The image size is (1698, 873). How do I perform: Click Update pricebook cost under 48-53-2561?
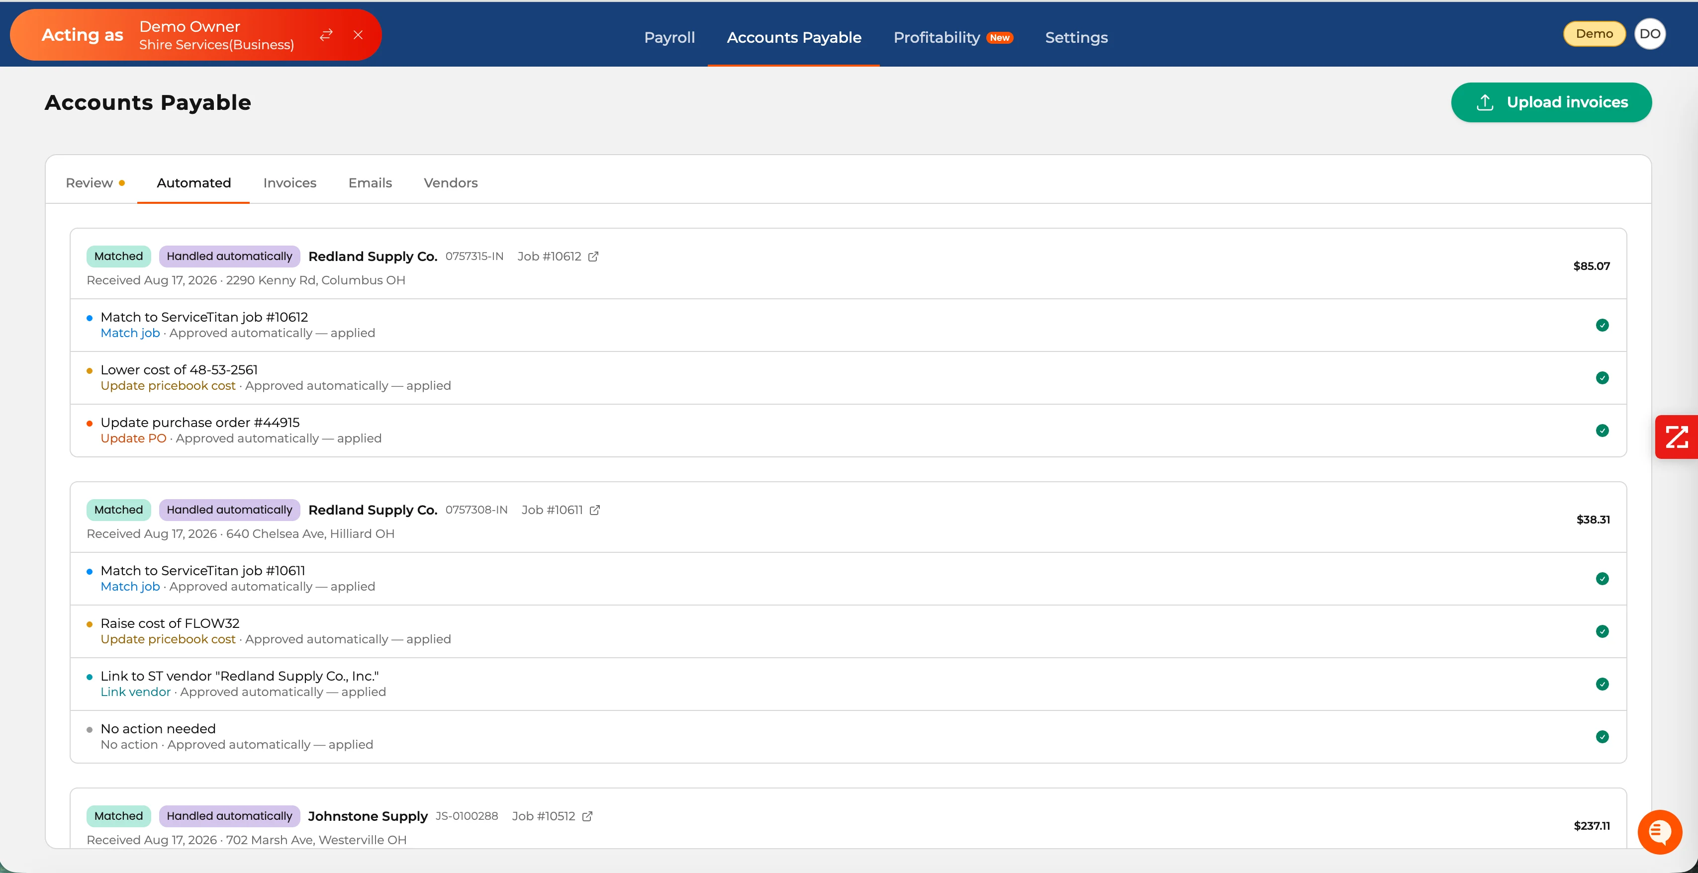click(x=168, y=386)
